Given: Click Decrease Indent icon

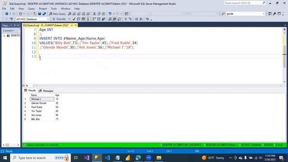Looking at the screenshot, I should (x=136, y=19).
